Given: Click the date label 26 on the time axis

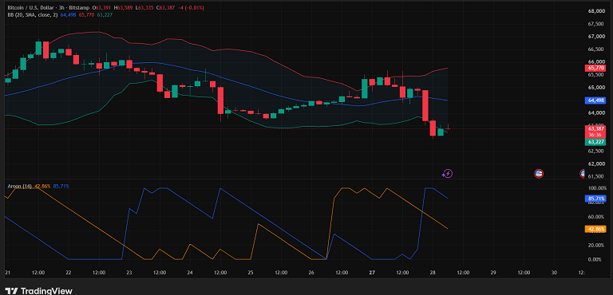Looking at the screenshot, I should (x=311, y=273).
